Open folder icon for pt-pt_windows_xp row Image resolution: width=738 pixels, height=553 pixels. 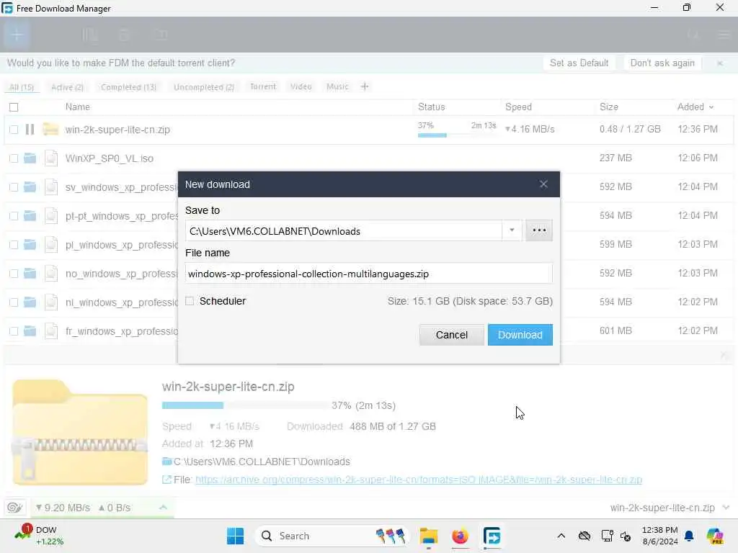(30, 215)
